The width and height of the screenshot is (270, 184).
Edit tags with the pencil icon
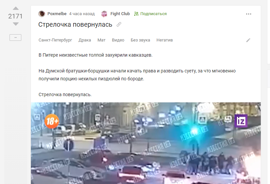pyautogui.click(x=248, y=40)
